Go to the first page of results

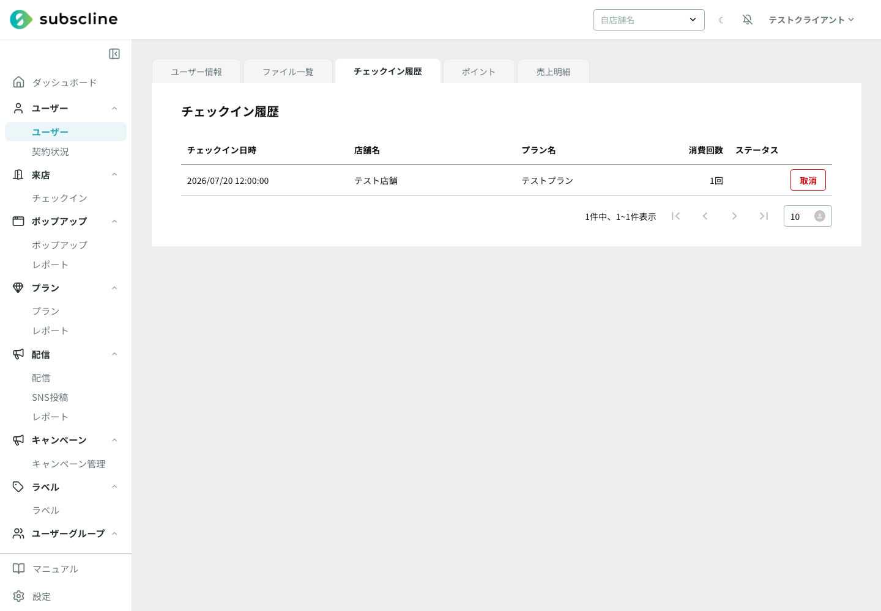[676, 216]
